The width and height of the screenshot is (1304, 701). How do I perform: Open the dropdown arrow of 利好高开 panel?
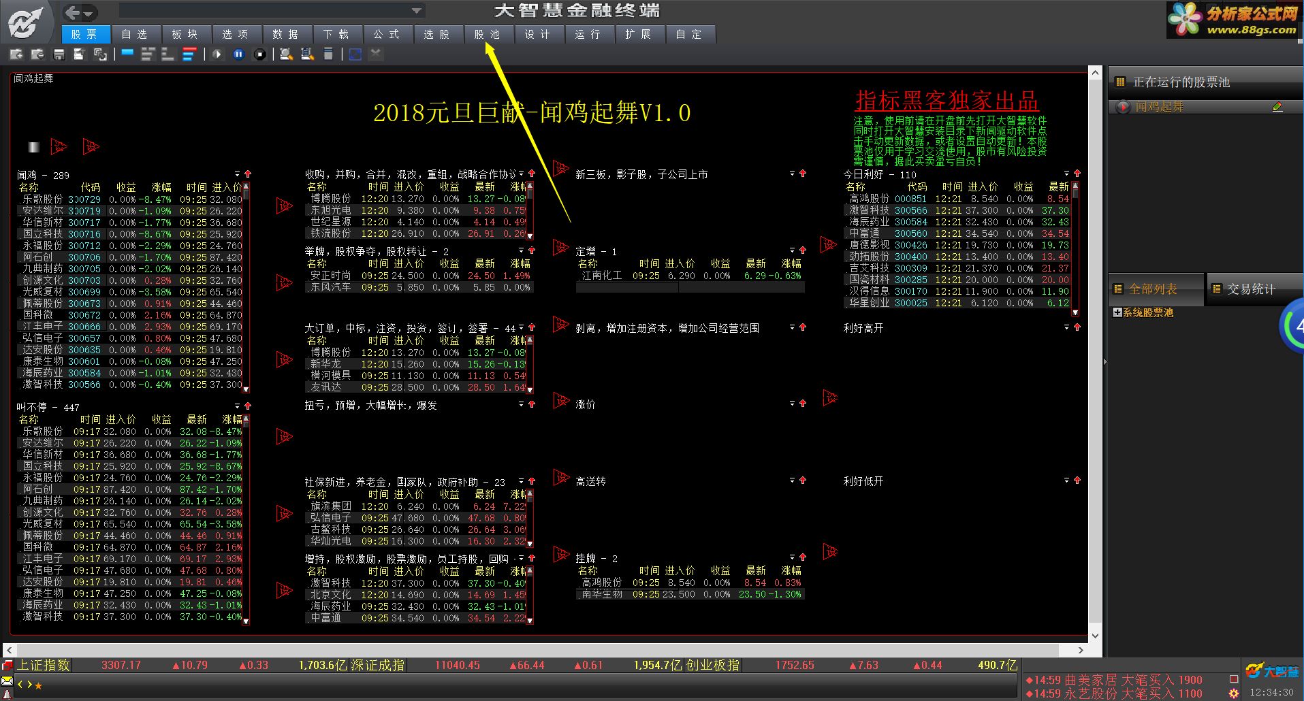click(1066, 327)
